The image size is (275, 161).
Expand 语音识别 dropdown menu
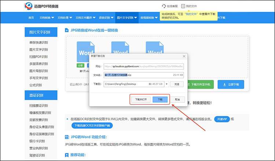[x=106, y=18]
